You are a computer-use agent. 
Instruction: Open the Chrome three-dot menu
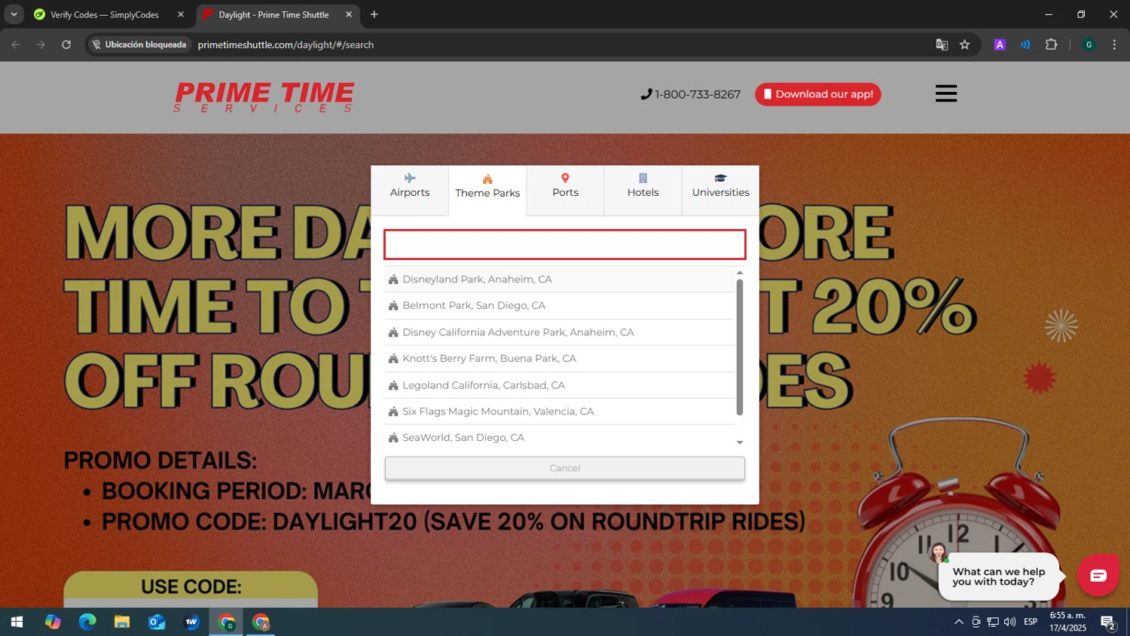(x=1114, y=44)
